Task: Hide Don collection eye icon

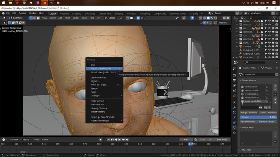Action: [269, 28]
